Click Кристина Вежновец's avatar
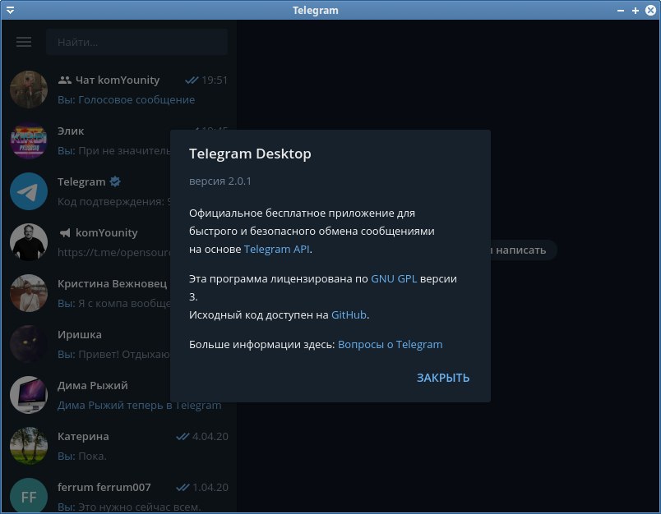The image size is (661, 514). click(x=29, y=293)
